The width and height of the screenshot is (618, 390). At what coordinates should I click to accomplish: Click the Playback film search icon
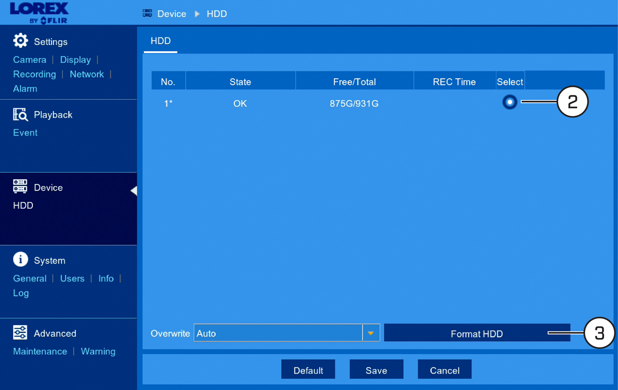pyautogui.click(x=20, y=114)
